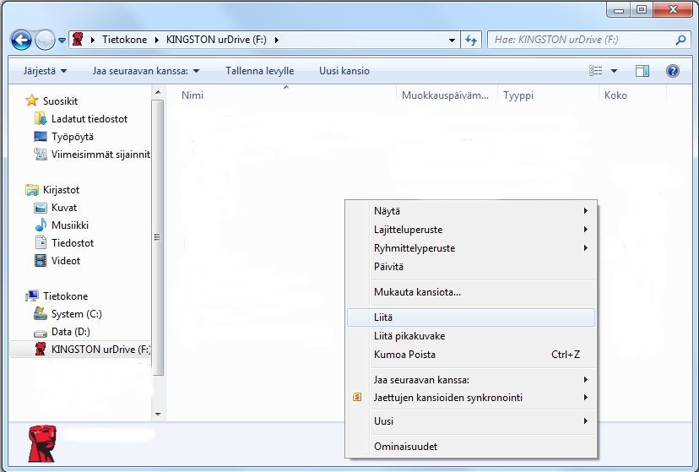This screenshot has height=472, width=699.
Task: Open Työpöytä in favorites
Action: (x=73, y=137)
